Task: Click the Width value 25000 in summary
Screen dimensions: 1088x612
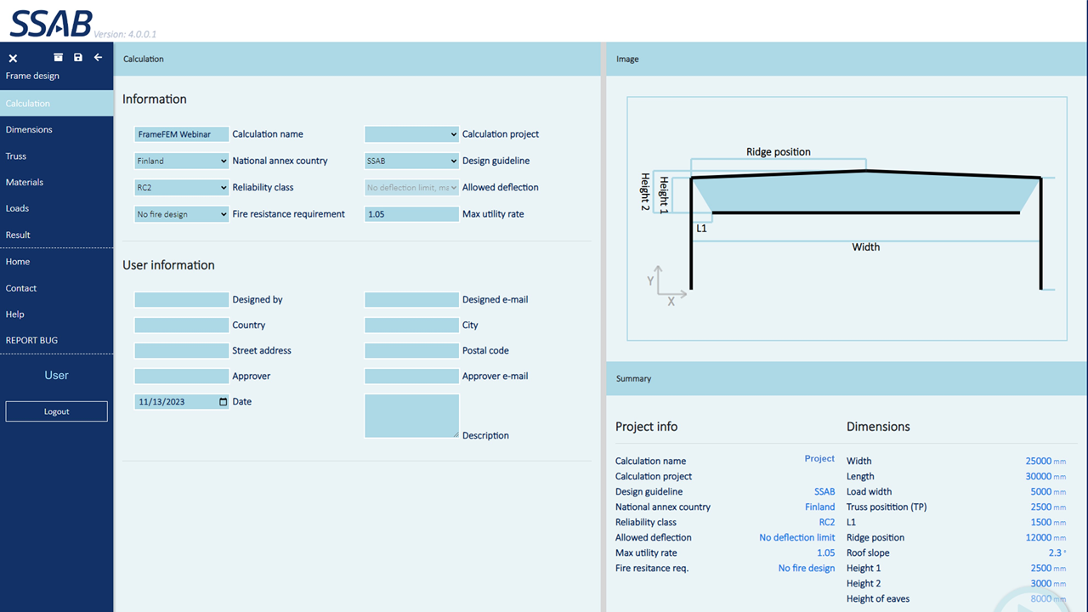Action: (x=1039, y=461)
